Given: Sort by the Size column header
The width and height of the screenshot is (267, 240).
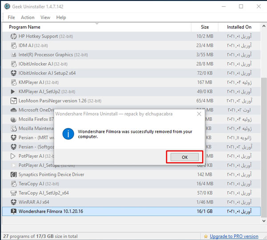Looking at the screenshot, I should 205,27.
